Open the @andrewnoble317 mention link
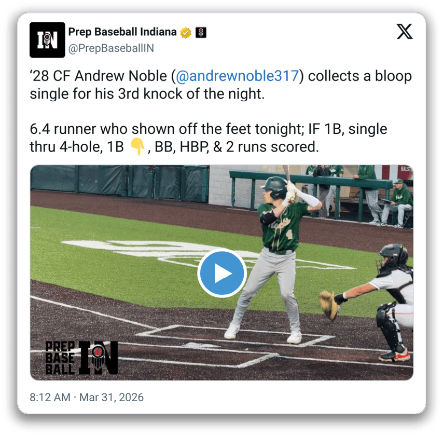The height and width of the screenshot is (436, 443). coord(238,76)
